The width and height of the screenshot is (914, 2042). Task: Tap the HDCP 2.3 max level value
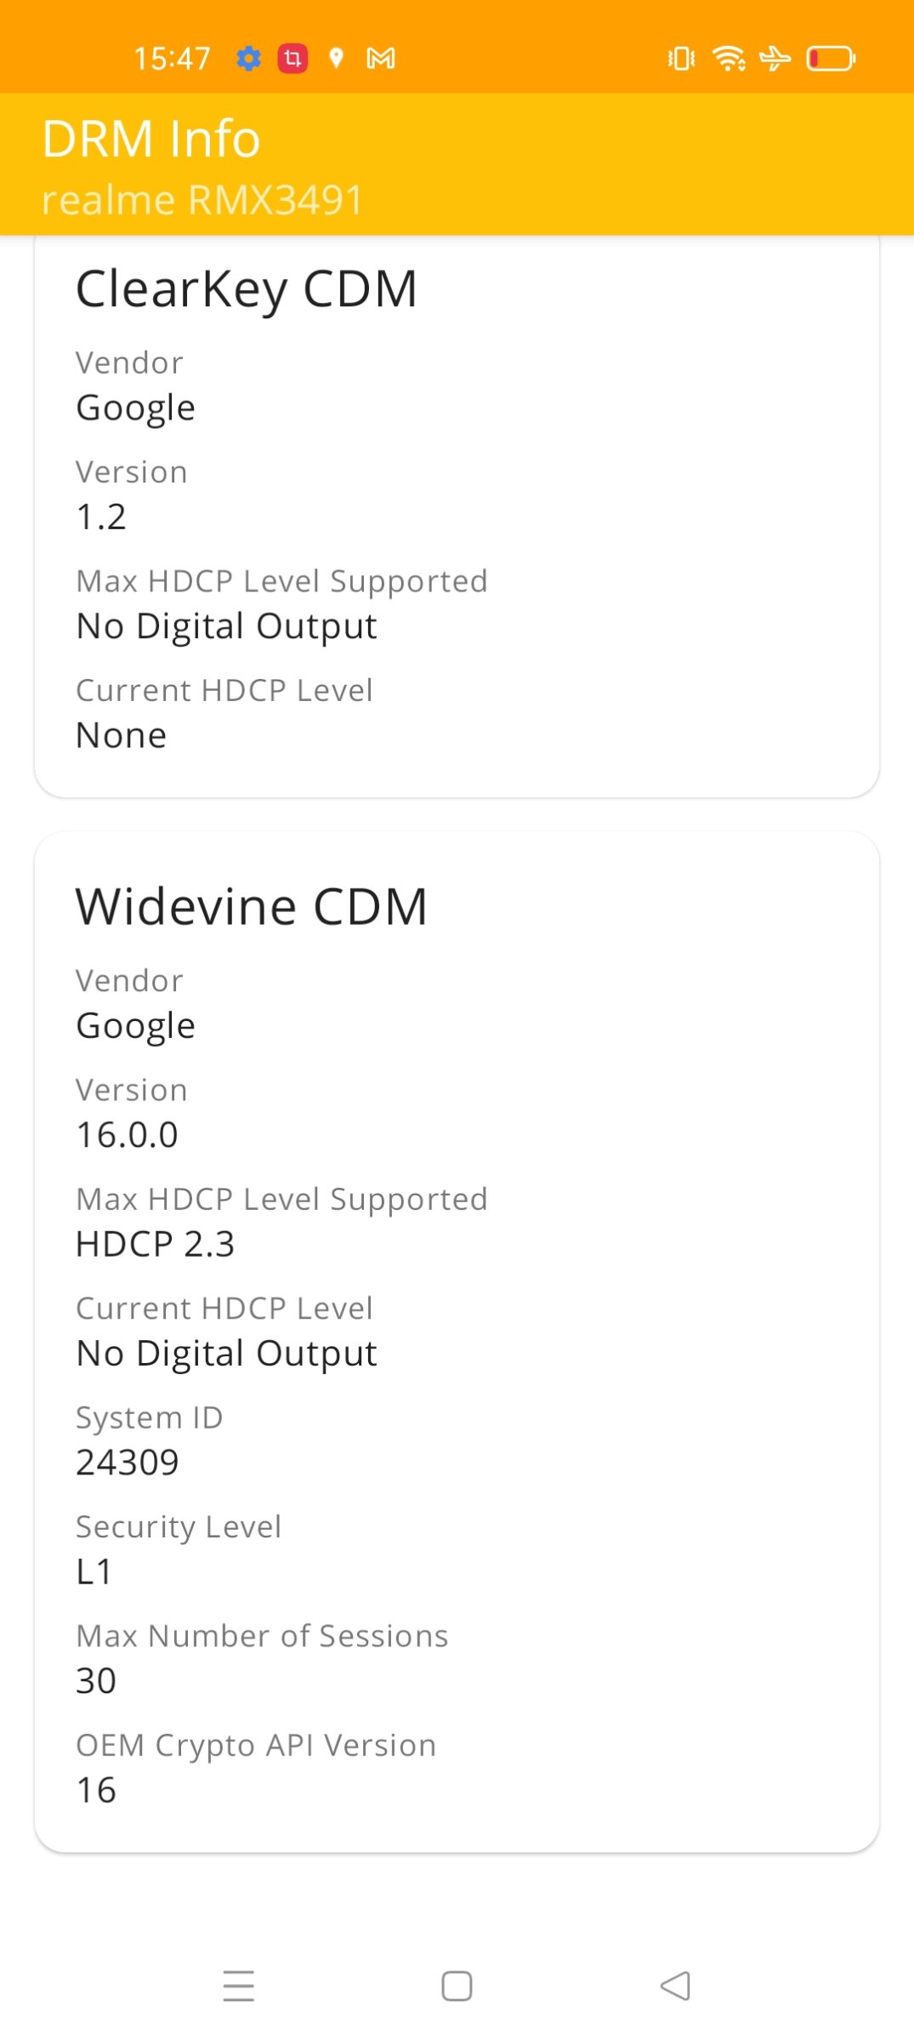click(155, 1244)
